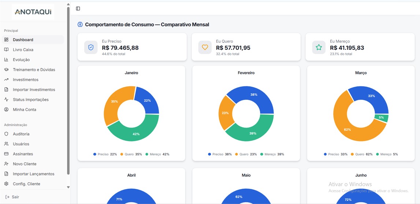Click the Auditoria shield icon
The height and width of the screenshot is (204, 420).
point(7,134)
